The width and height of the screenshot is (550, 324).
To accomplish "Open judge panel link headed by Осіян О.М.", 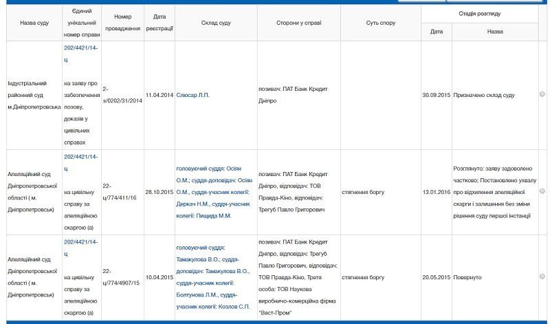I will pos(216,191).
